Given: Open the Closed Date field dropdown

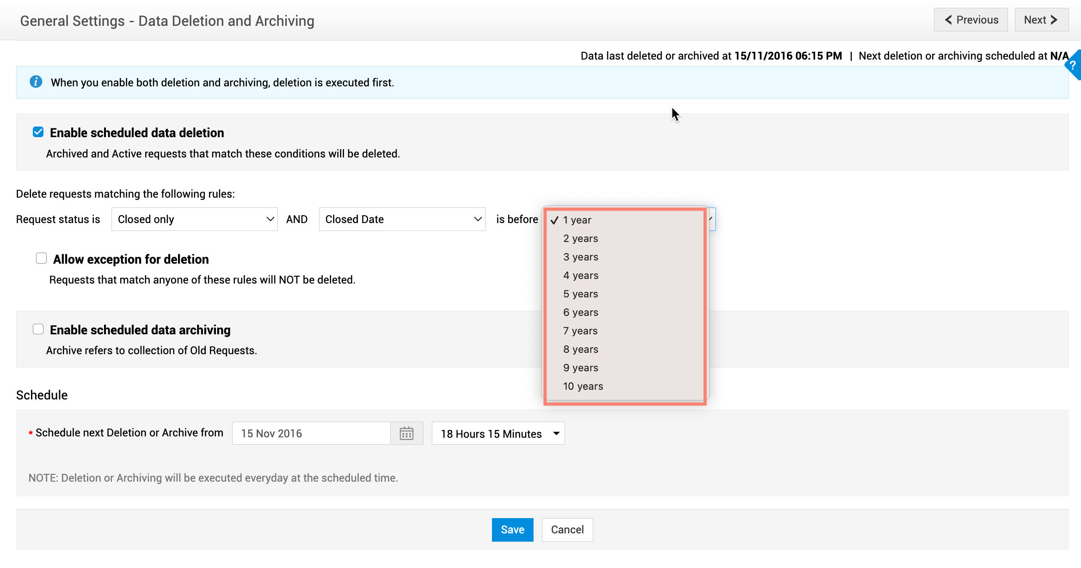Looking at the screenshot, I should [x=402, y=219].
